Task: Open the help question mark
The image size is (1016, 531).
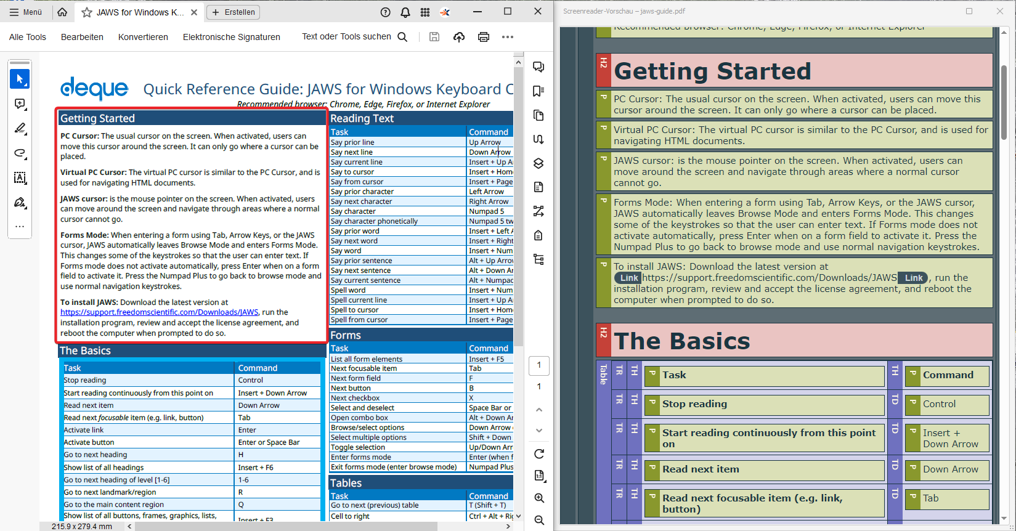Action: point(386,12)
